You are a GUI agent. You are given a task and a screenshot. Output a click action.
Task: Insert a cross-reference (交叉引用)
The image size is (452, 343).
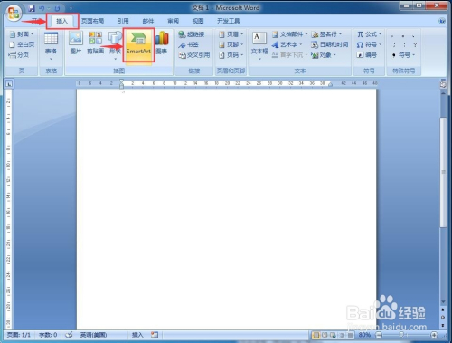pyautogui.click(x=194, y=55)
